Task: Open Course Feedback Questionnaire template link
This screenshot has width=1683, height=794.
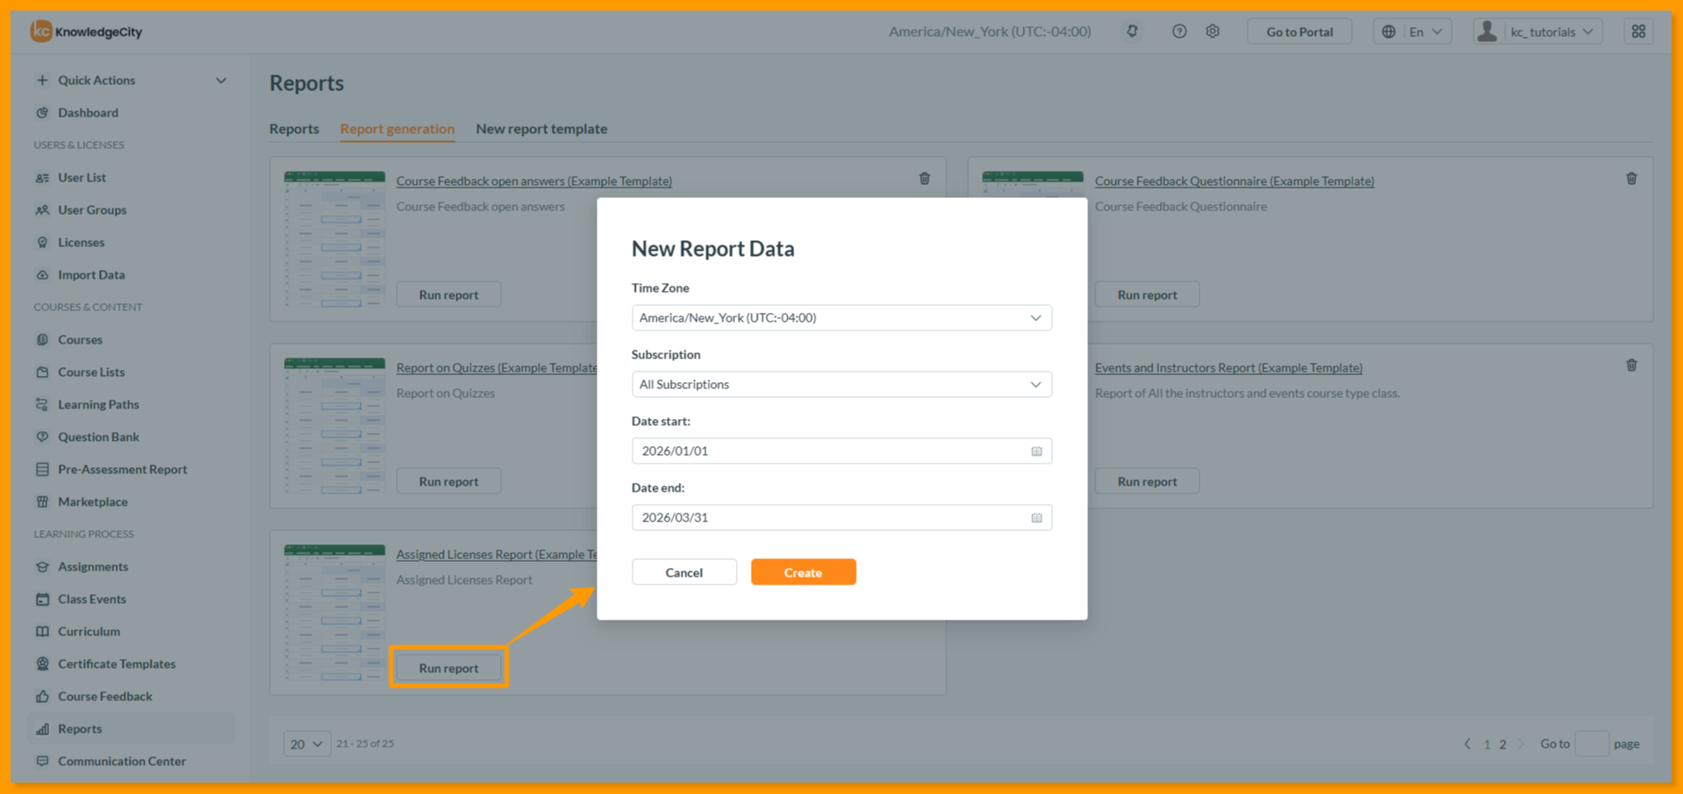Action: [1234, 181]
